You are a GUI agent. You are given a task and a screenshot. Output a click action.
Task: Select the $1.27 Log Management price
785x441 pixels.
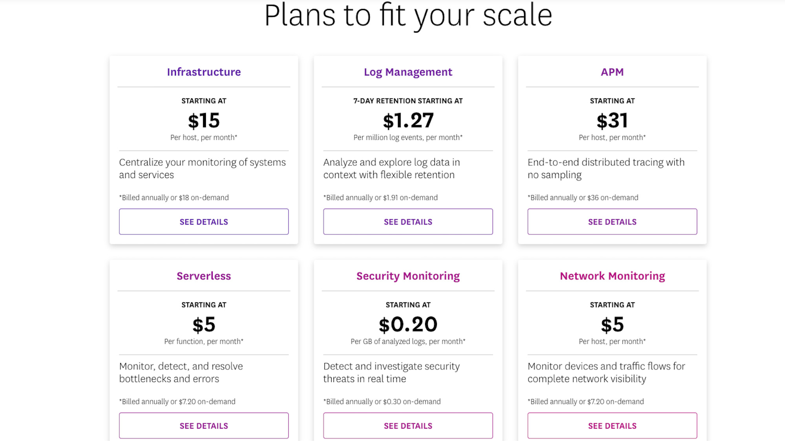[408, 121]
